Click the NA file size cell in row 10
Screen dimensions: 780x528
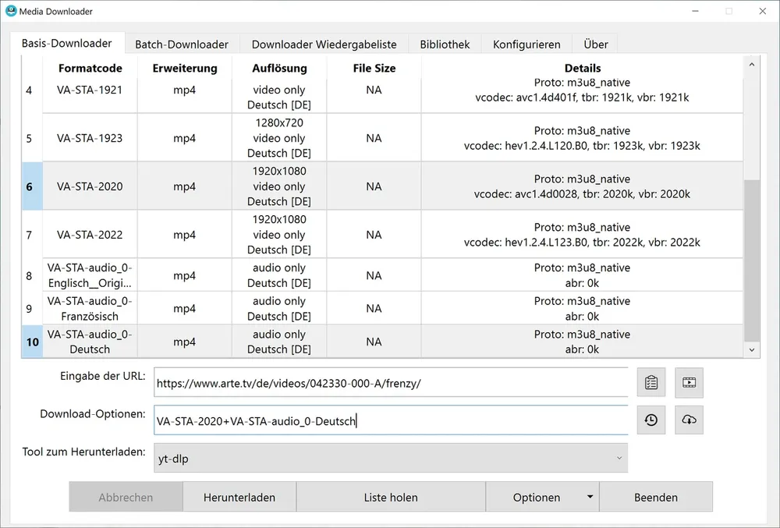point(374,342)
